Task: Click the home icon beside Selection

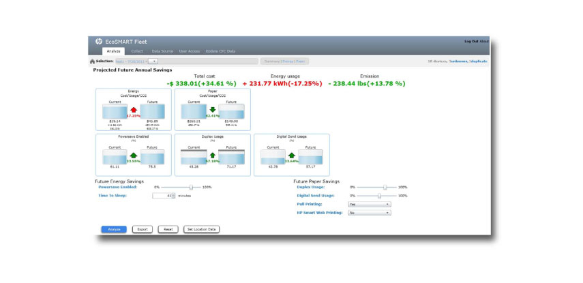Action: (x=92, y=61)
